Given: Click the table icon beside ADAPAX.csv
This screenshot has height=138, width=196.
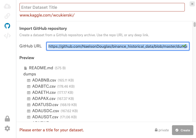Looking at the screenshot, I should click(x=29, y=99).
